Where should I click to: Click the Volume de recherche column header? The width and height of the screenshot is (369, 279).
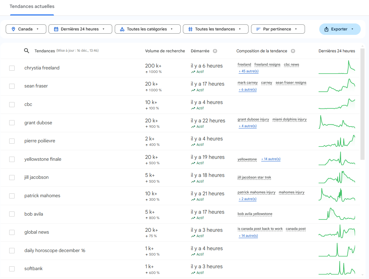click(165, 51)
